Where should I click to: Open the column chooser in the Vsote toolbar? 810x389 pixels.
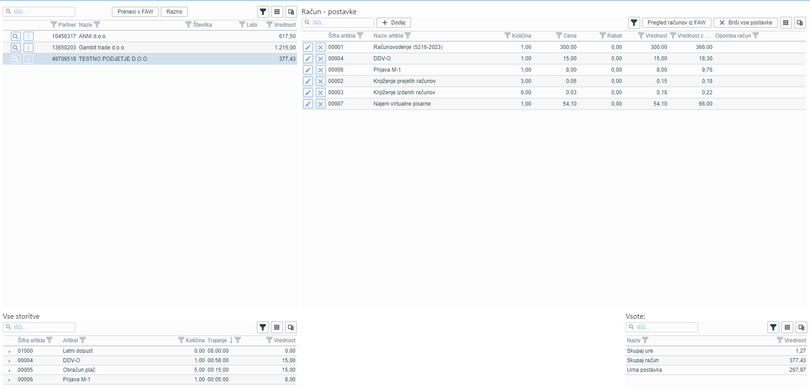787,327
